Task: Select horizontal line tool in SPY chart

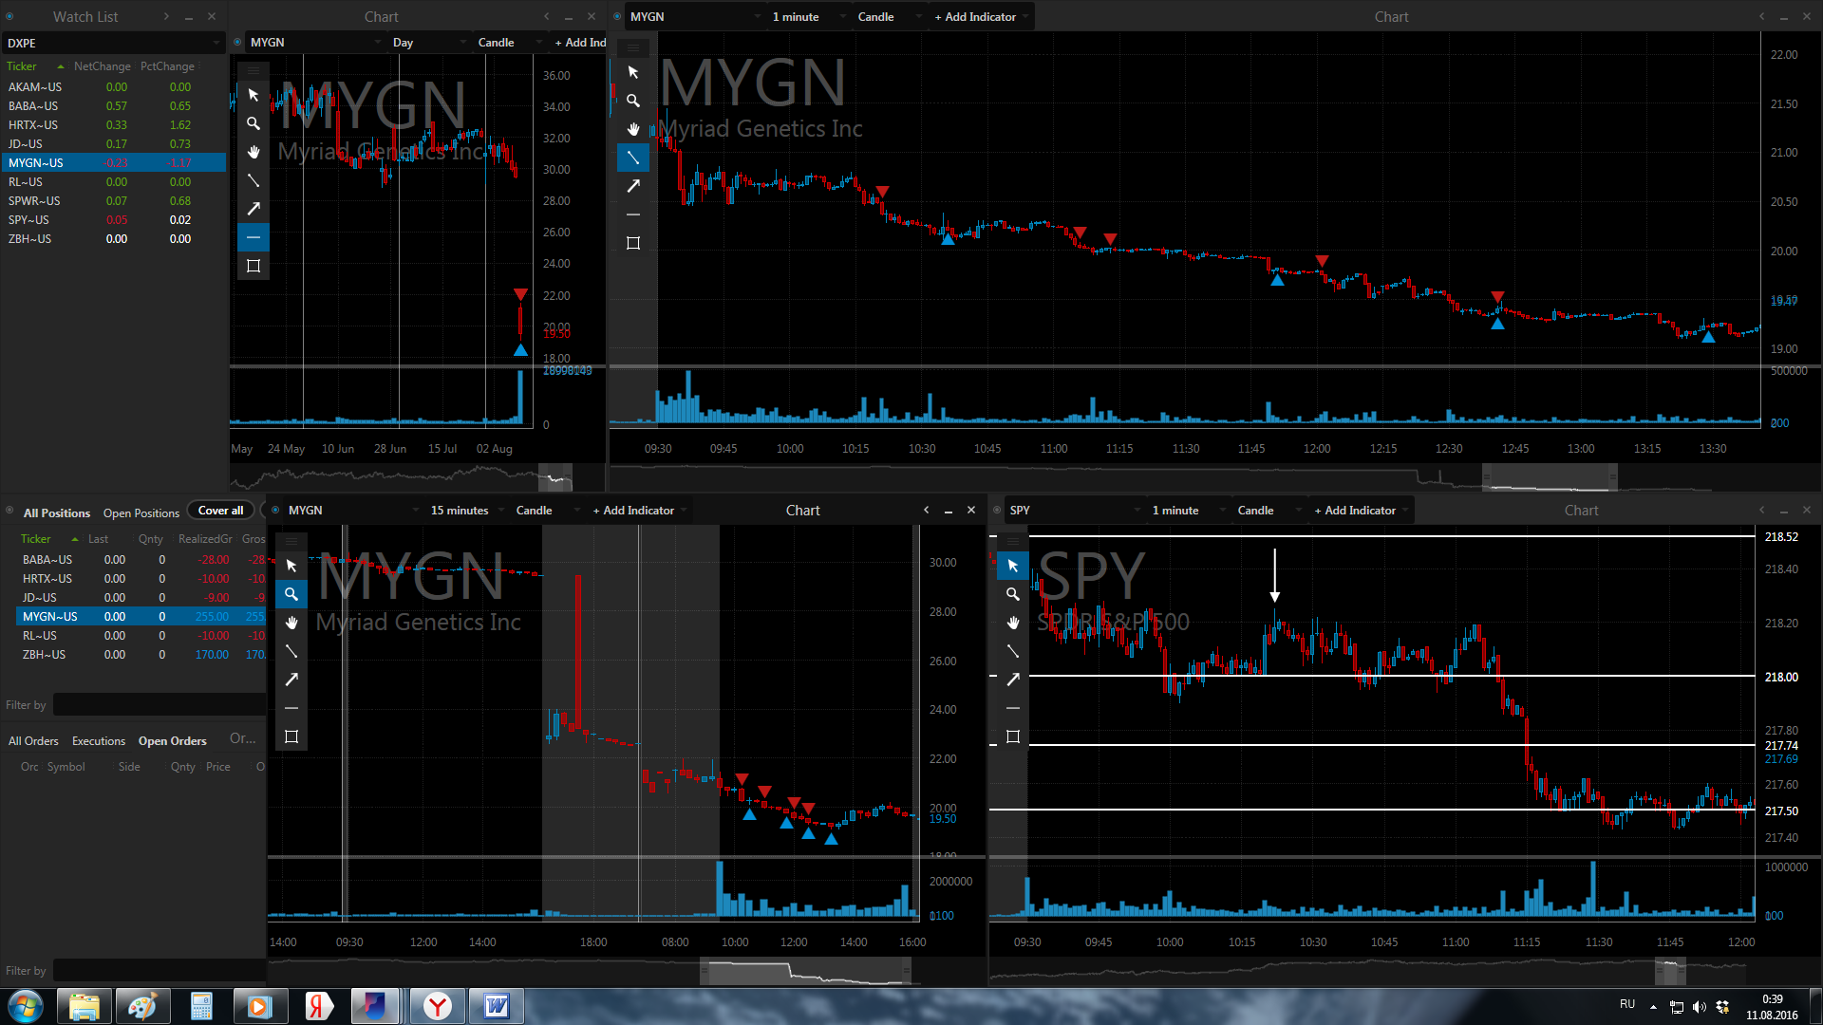Action: 1013,708
